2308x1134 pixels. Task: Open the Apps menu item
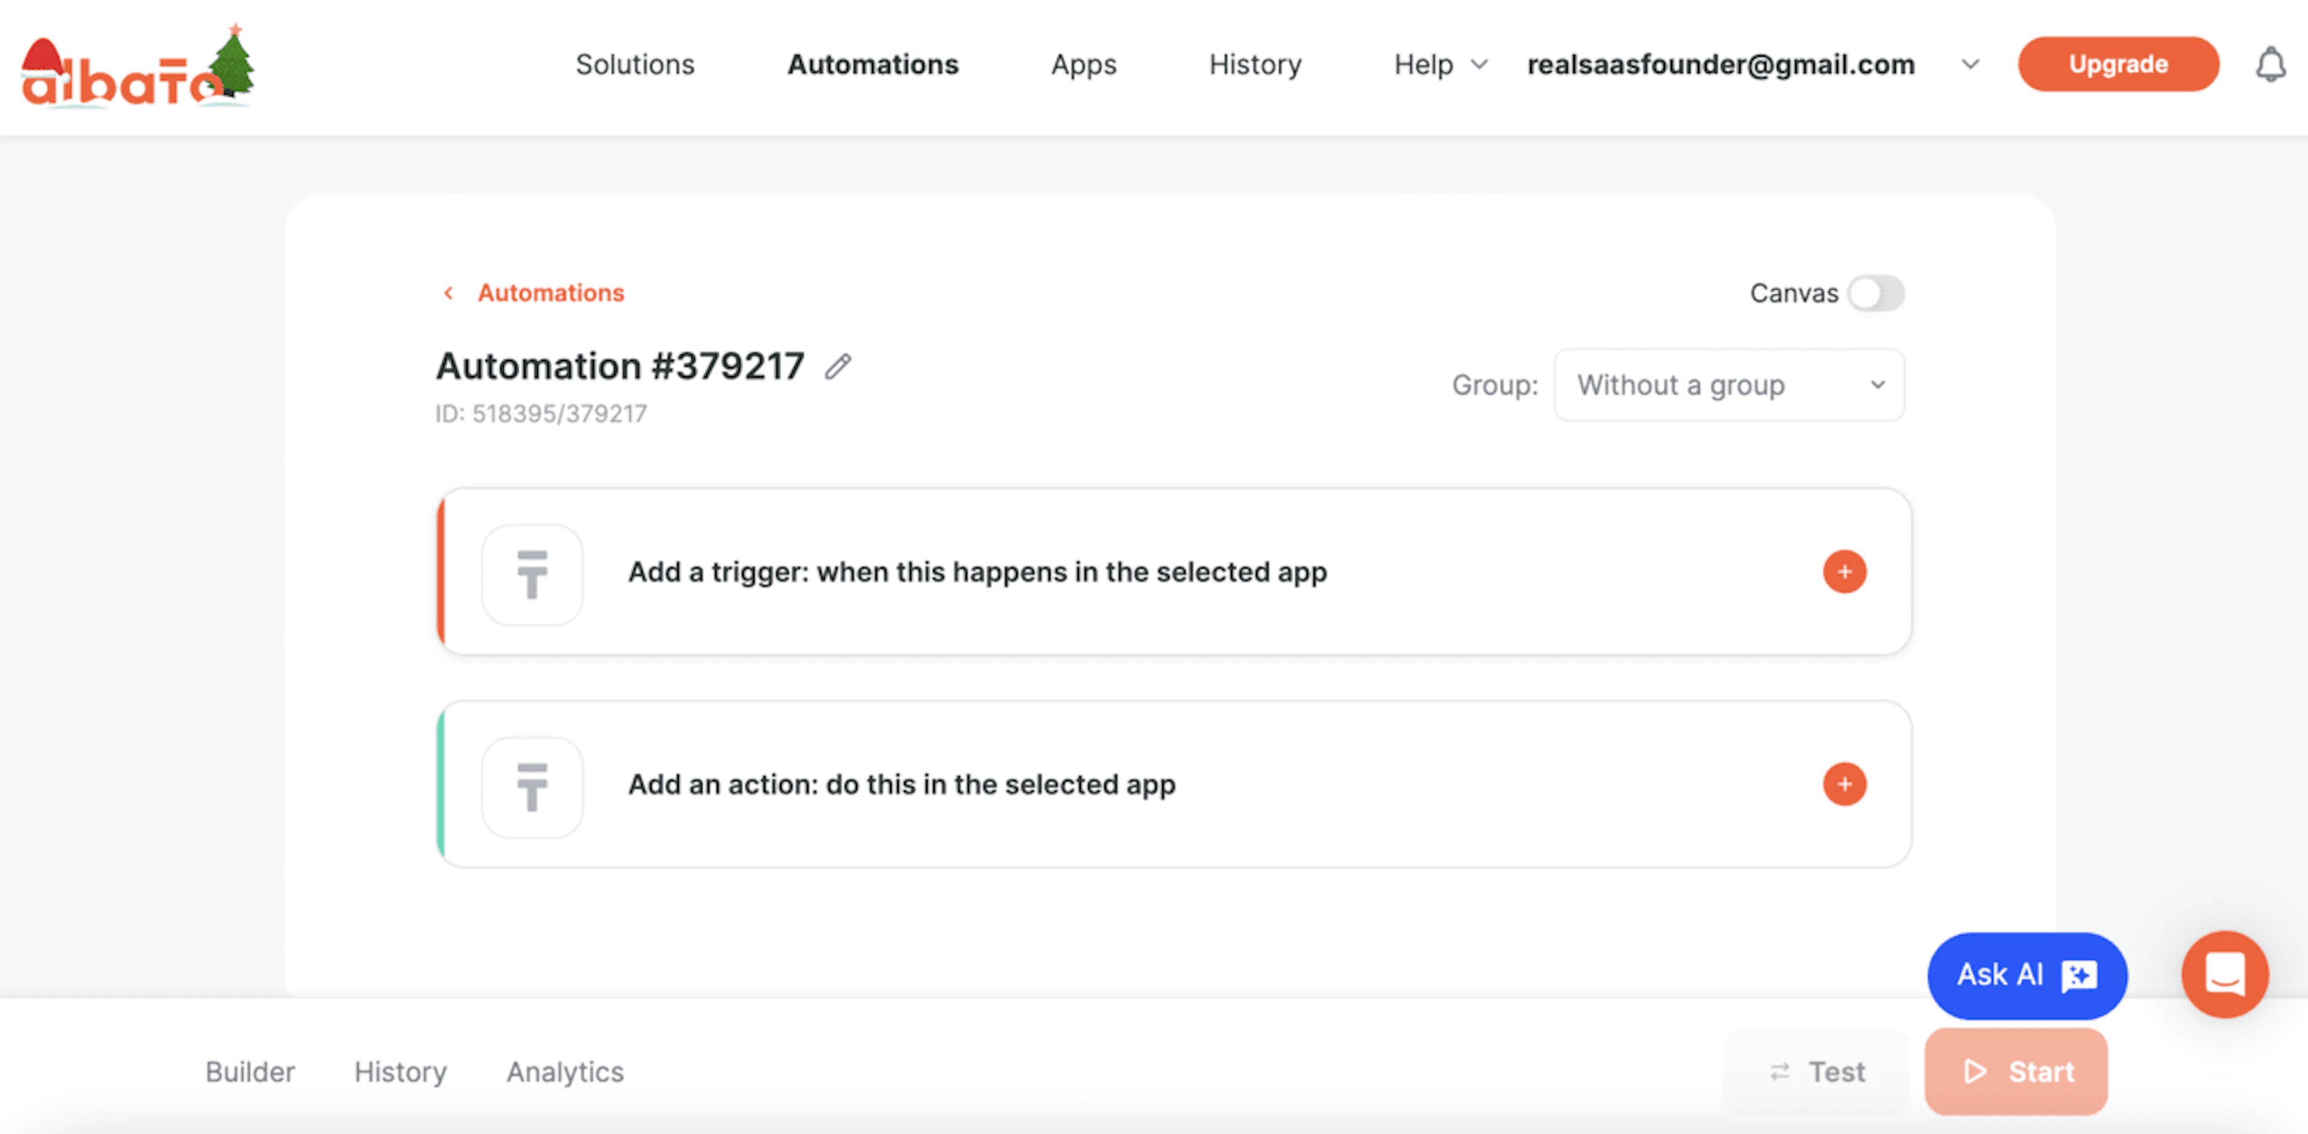pyautogui.click(x=1083, y=64)
